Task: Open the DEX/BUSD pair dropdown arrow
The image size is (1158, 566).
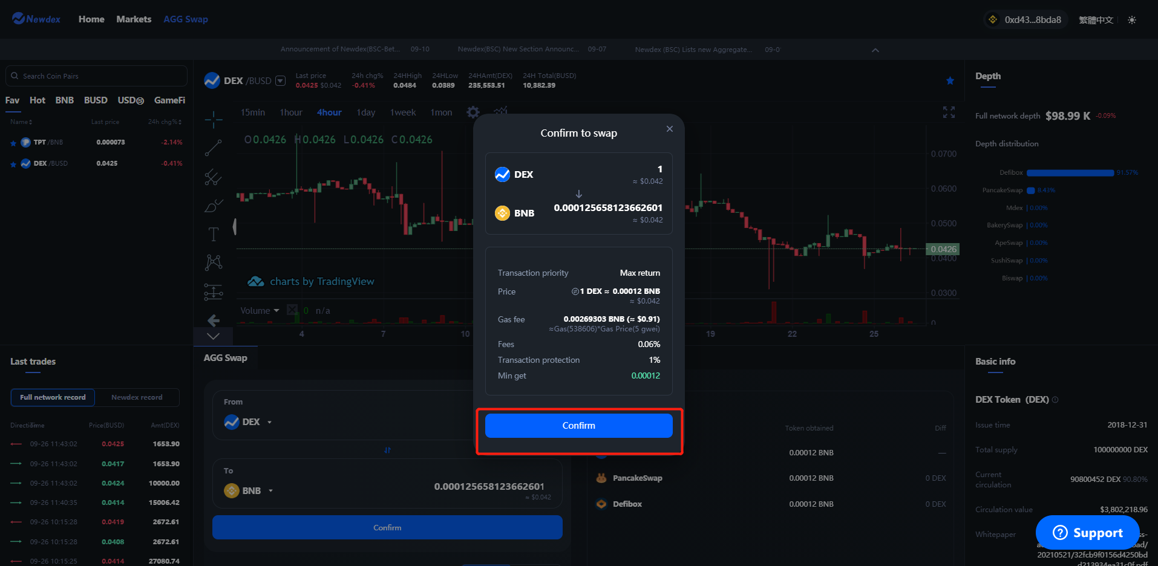Action: (280, 80)
